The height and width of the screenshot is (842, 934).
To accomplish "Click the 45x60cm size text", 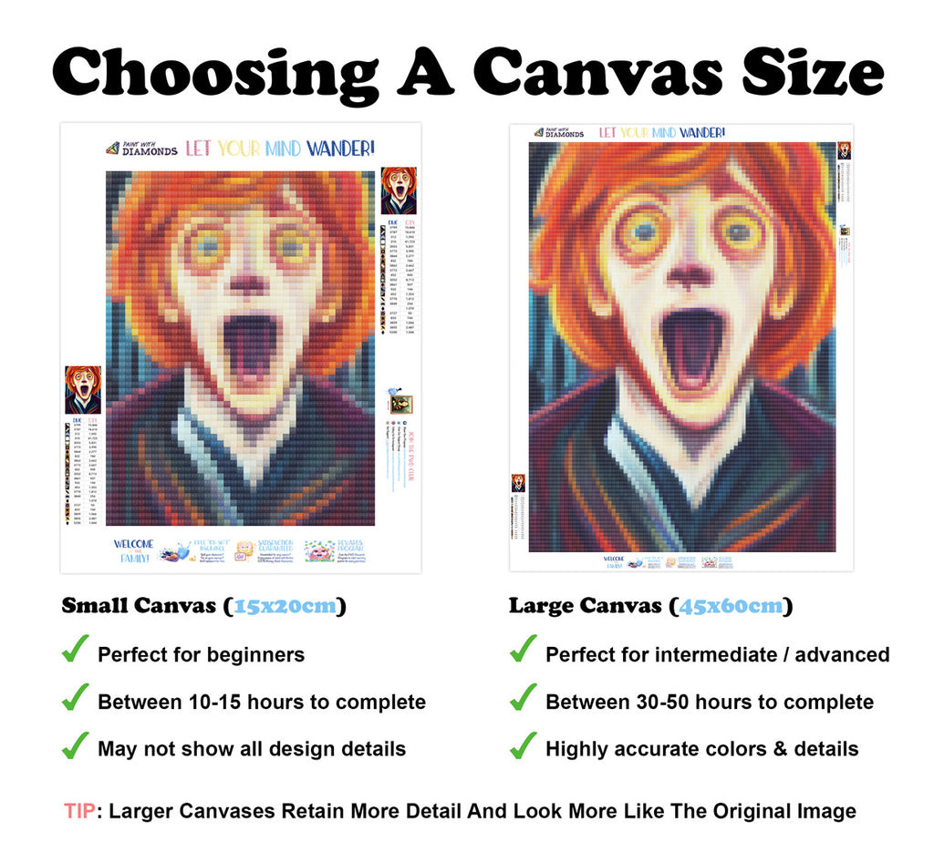I will point(731,606).
